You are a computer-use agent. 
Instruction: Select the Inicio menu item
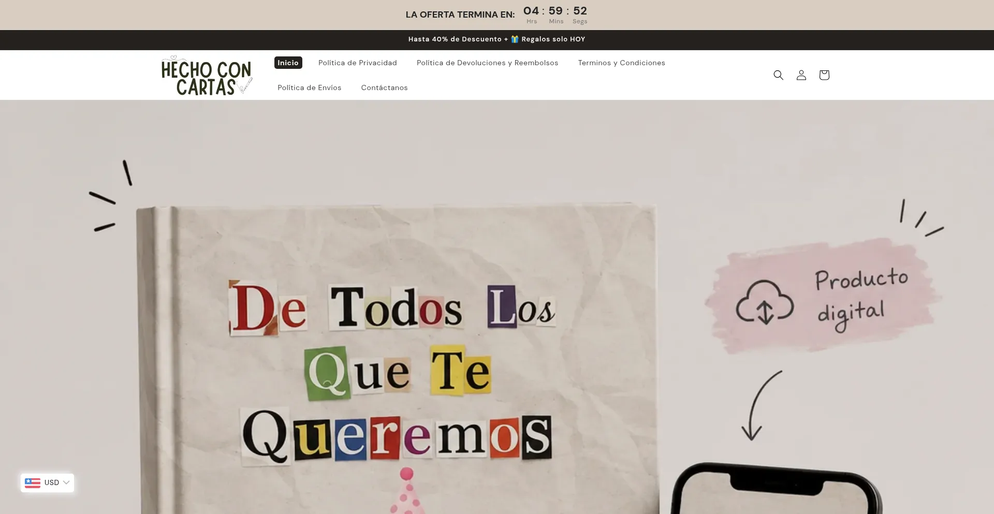[288, 63]
